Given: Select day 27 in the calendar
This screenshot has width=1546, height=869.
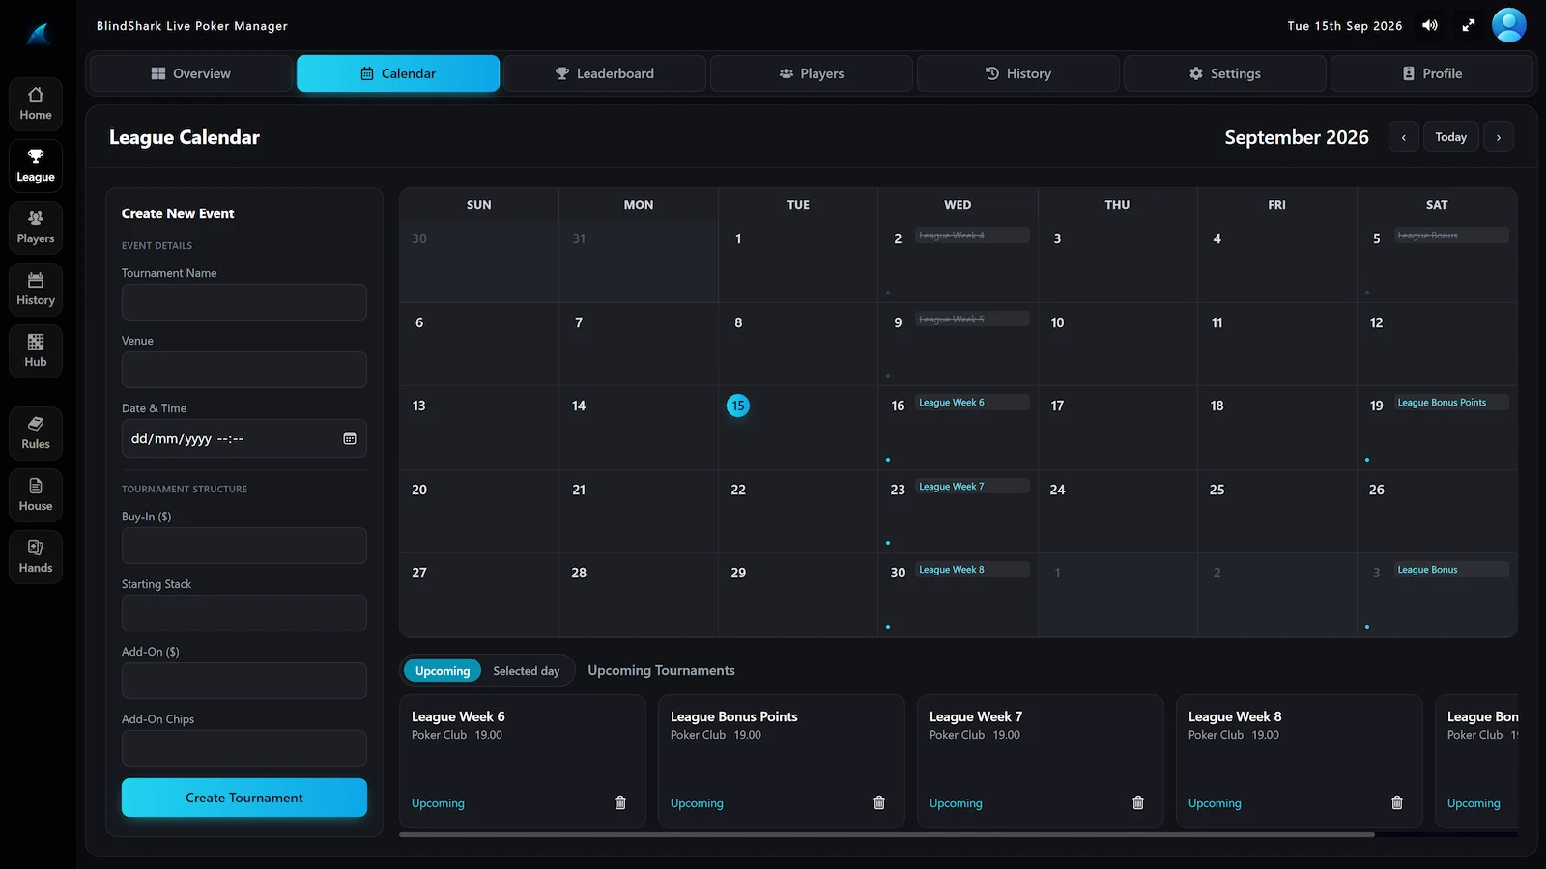Looking at the screenshot, I should coord(479,595).
